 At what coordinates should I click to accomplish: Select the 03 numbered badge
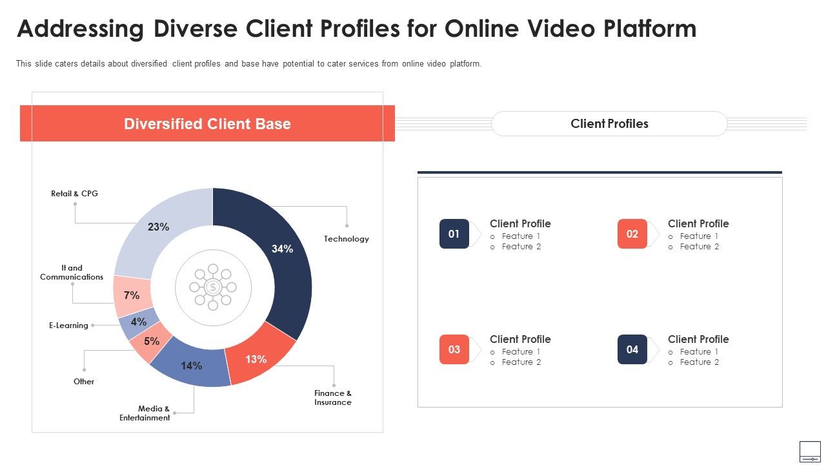click(454, 349)
